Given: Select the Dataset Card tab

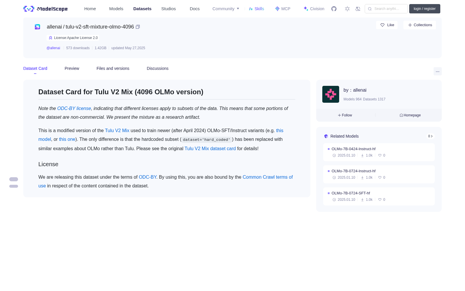Looking at the screenshot, I should click(35, 68).
